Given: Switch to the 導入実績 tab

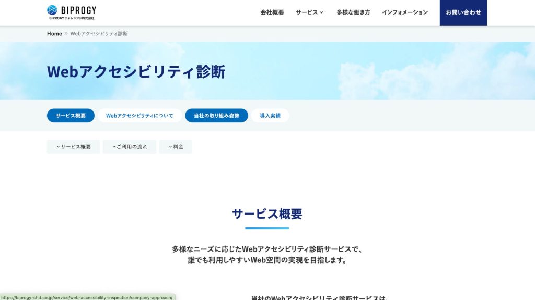Looking at the screenshot, I should (x=270, y=116).
